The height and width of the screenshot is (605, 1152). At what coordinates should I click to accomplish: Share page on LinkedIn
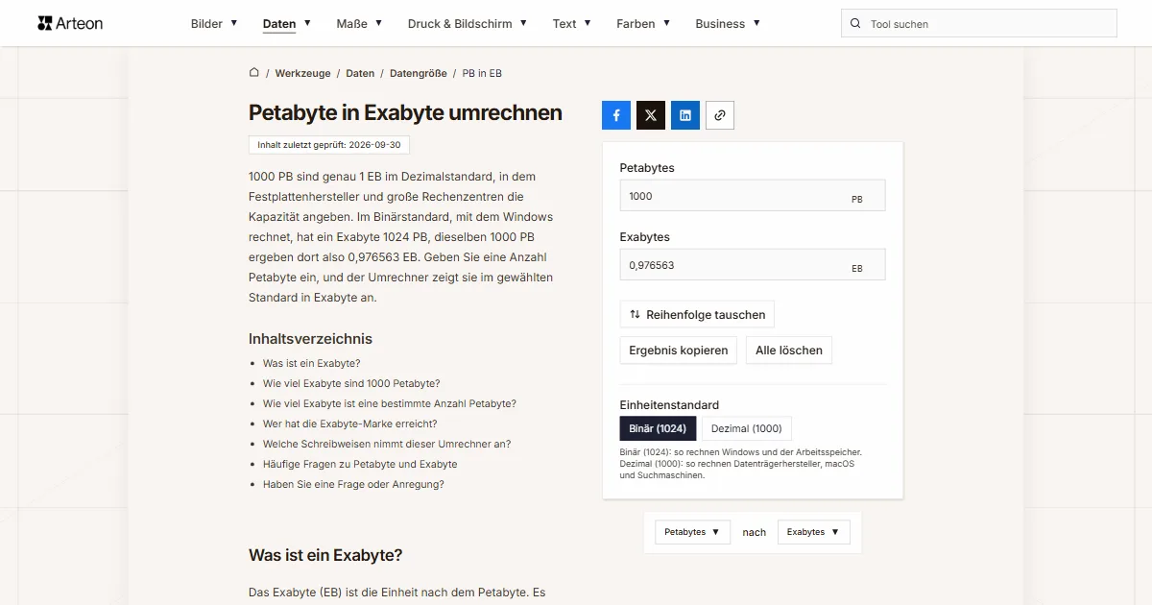685,115
